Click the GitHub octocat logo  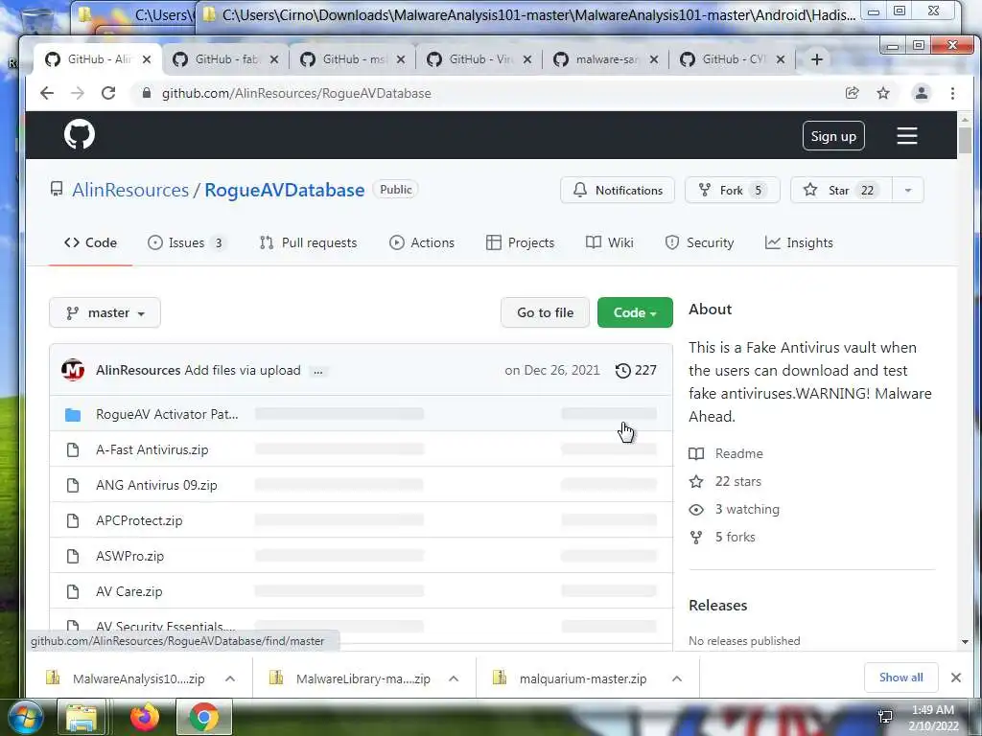80,134
